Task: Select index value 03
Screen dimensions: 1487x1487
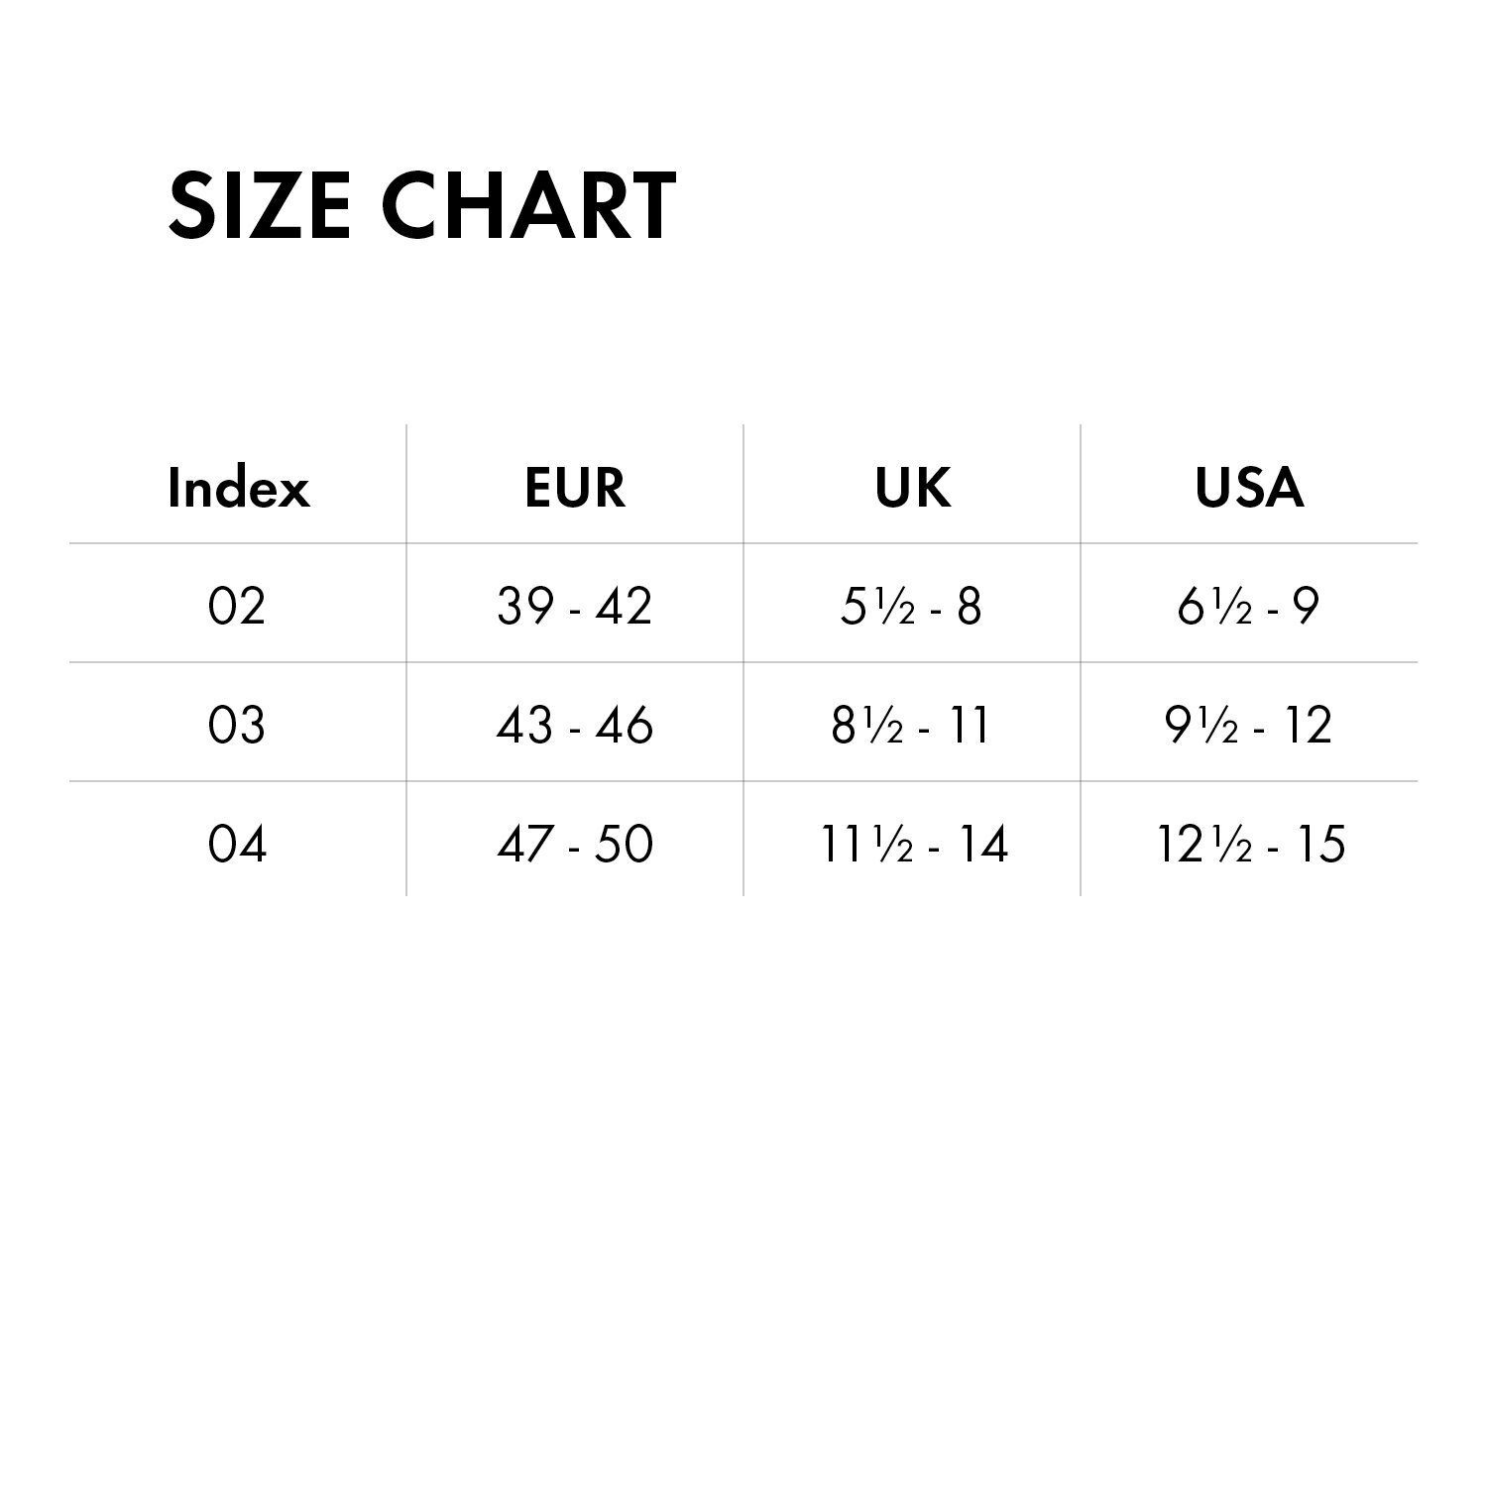Action: [x=237, y=725]
